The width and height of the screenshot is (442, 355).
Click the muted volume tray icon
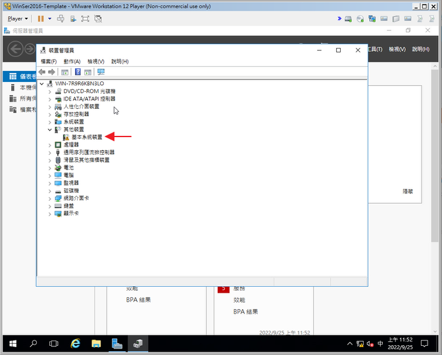pos(370,343)
